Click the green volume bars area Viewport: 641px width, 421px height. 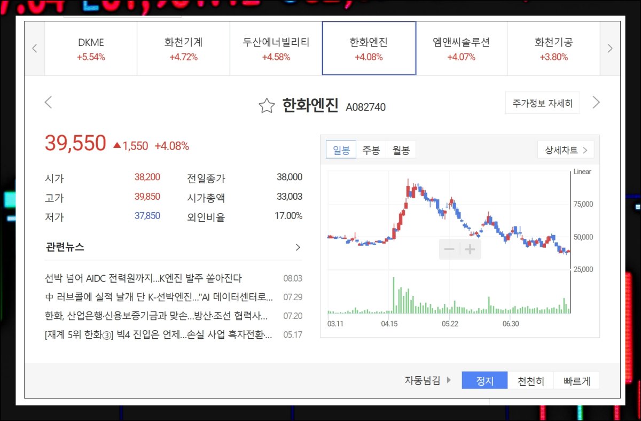pyautogui.click(x=449, y=295)
